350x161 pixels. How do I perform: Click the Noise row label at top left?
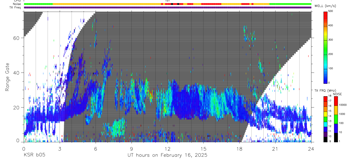(x=17, y=4)
